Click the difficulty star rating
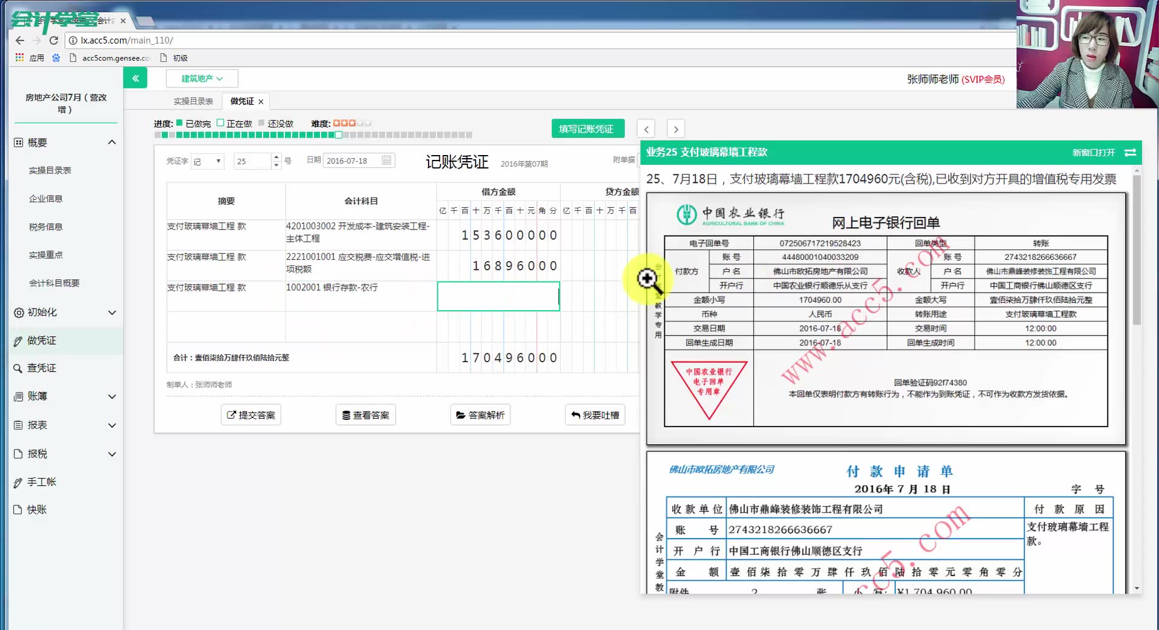The image size is (1159, 630). [x=352, y=123]
